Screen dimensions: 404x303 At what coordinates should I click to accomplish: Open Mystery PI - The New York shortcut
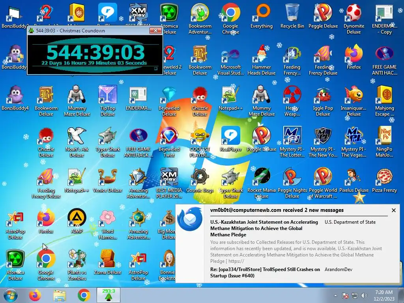(323, 142)
